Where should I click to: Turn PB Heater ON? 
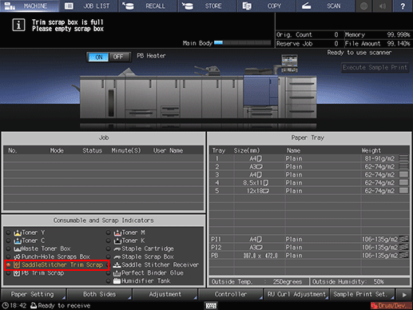98,57
